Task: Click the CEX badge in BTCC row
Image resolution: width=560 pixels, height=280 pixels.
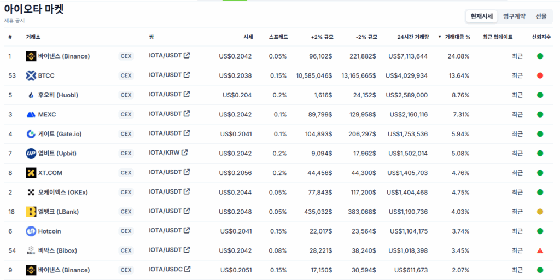Action: coord(126,75)
